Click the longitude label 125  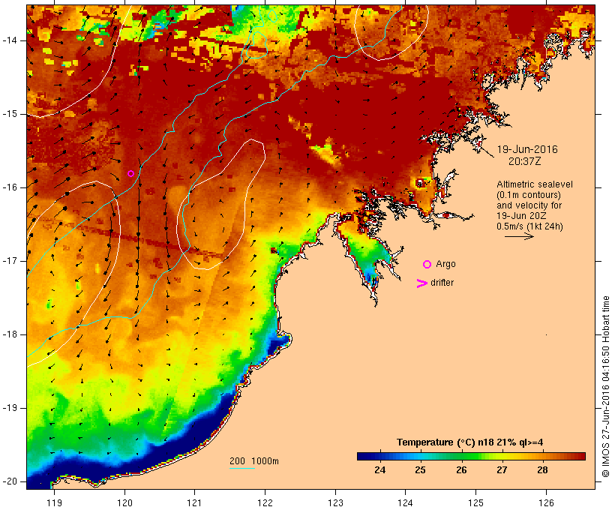(x=476, y=503)
